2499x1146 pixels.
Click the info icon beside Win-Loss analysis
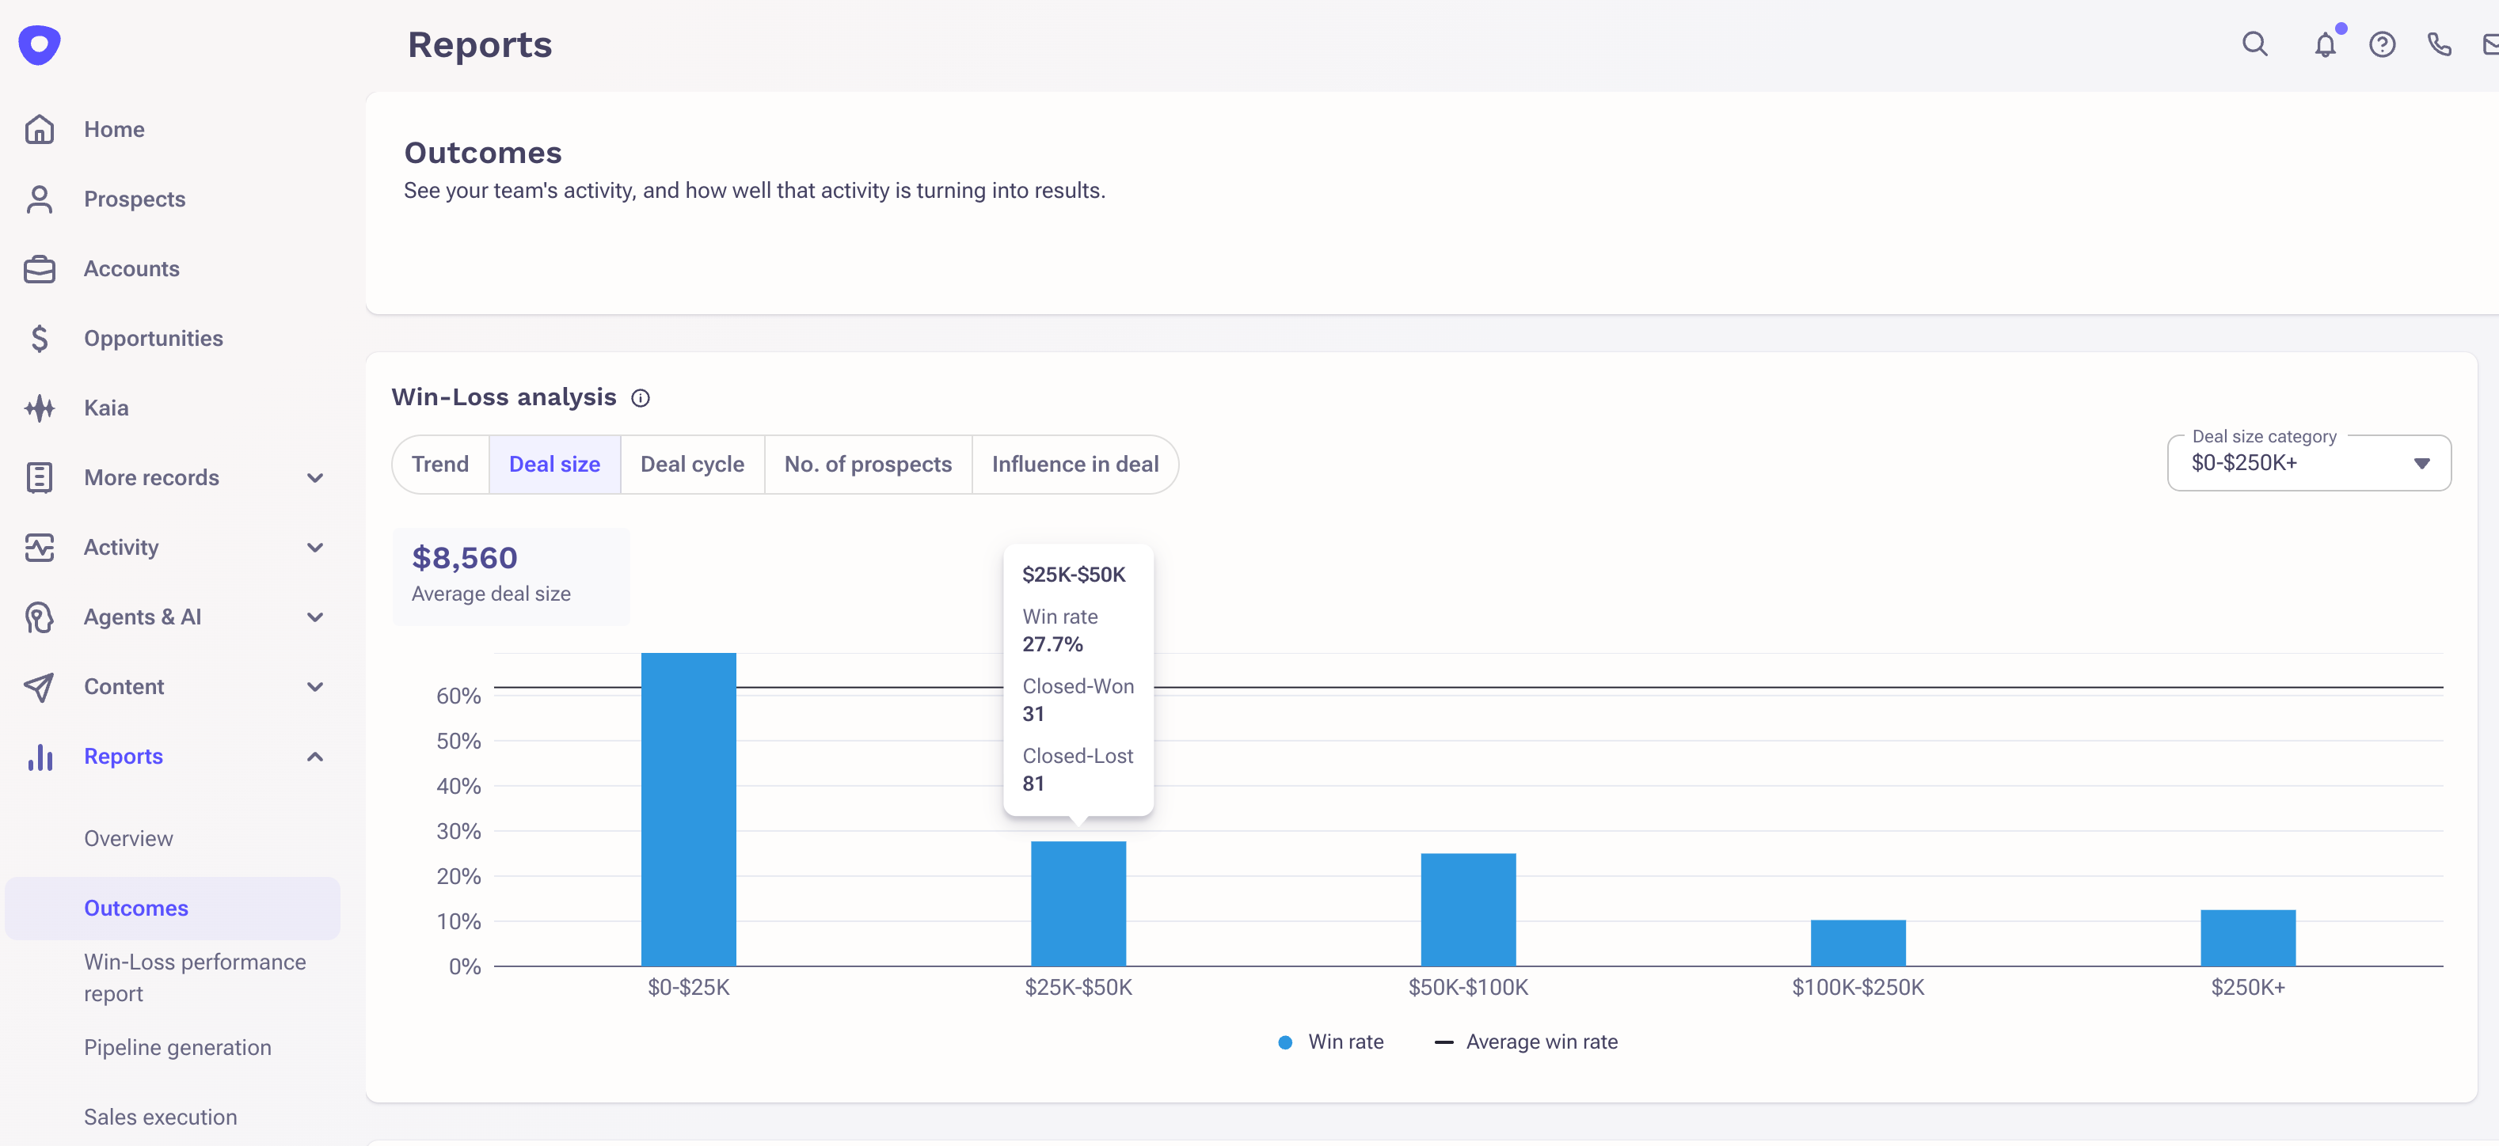641,397
